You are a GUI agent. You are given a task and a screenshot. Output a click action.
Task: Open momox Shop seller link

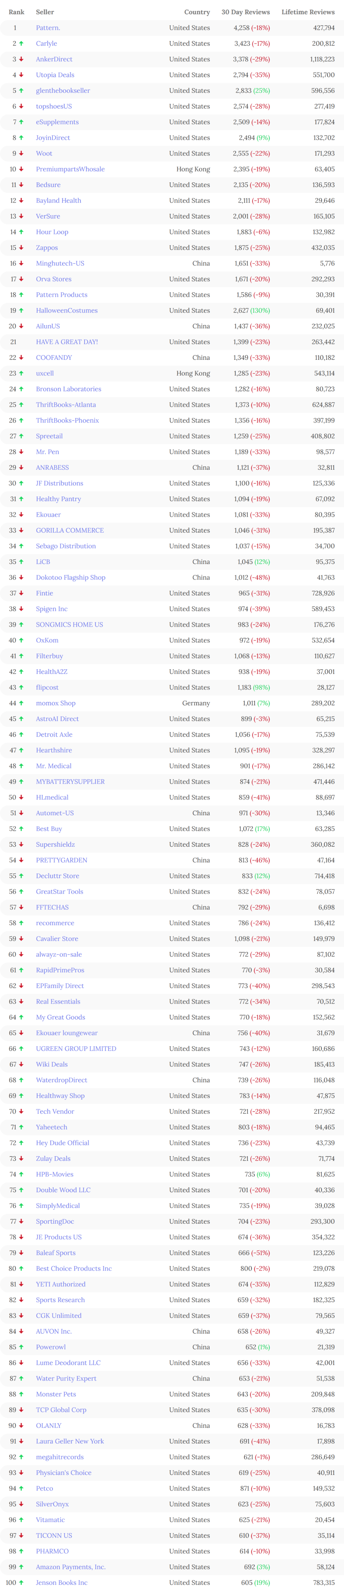56,703
